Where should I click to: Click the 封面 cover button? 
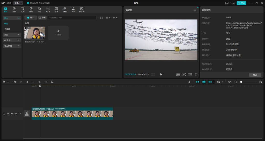pyautogui.click(x=27, y=114)
